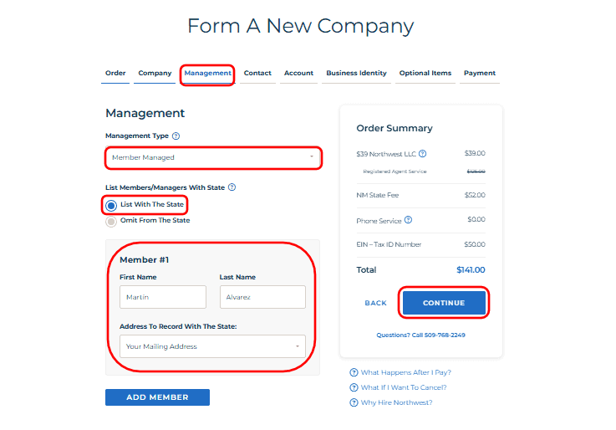
Task: Click the Questions? Call phone number link
Action: (420, 335)
